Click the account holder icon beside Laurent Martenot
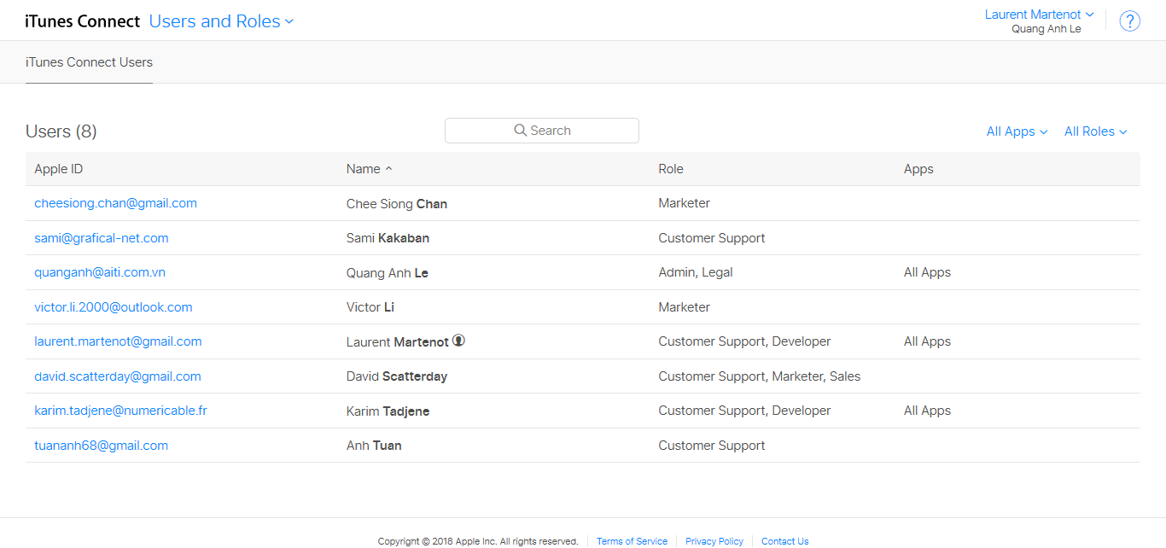The image size is (1166, 548). (458, 341)
